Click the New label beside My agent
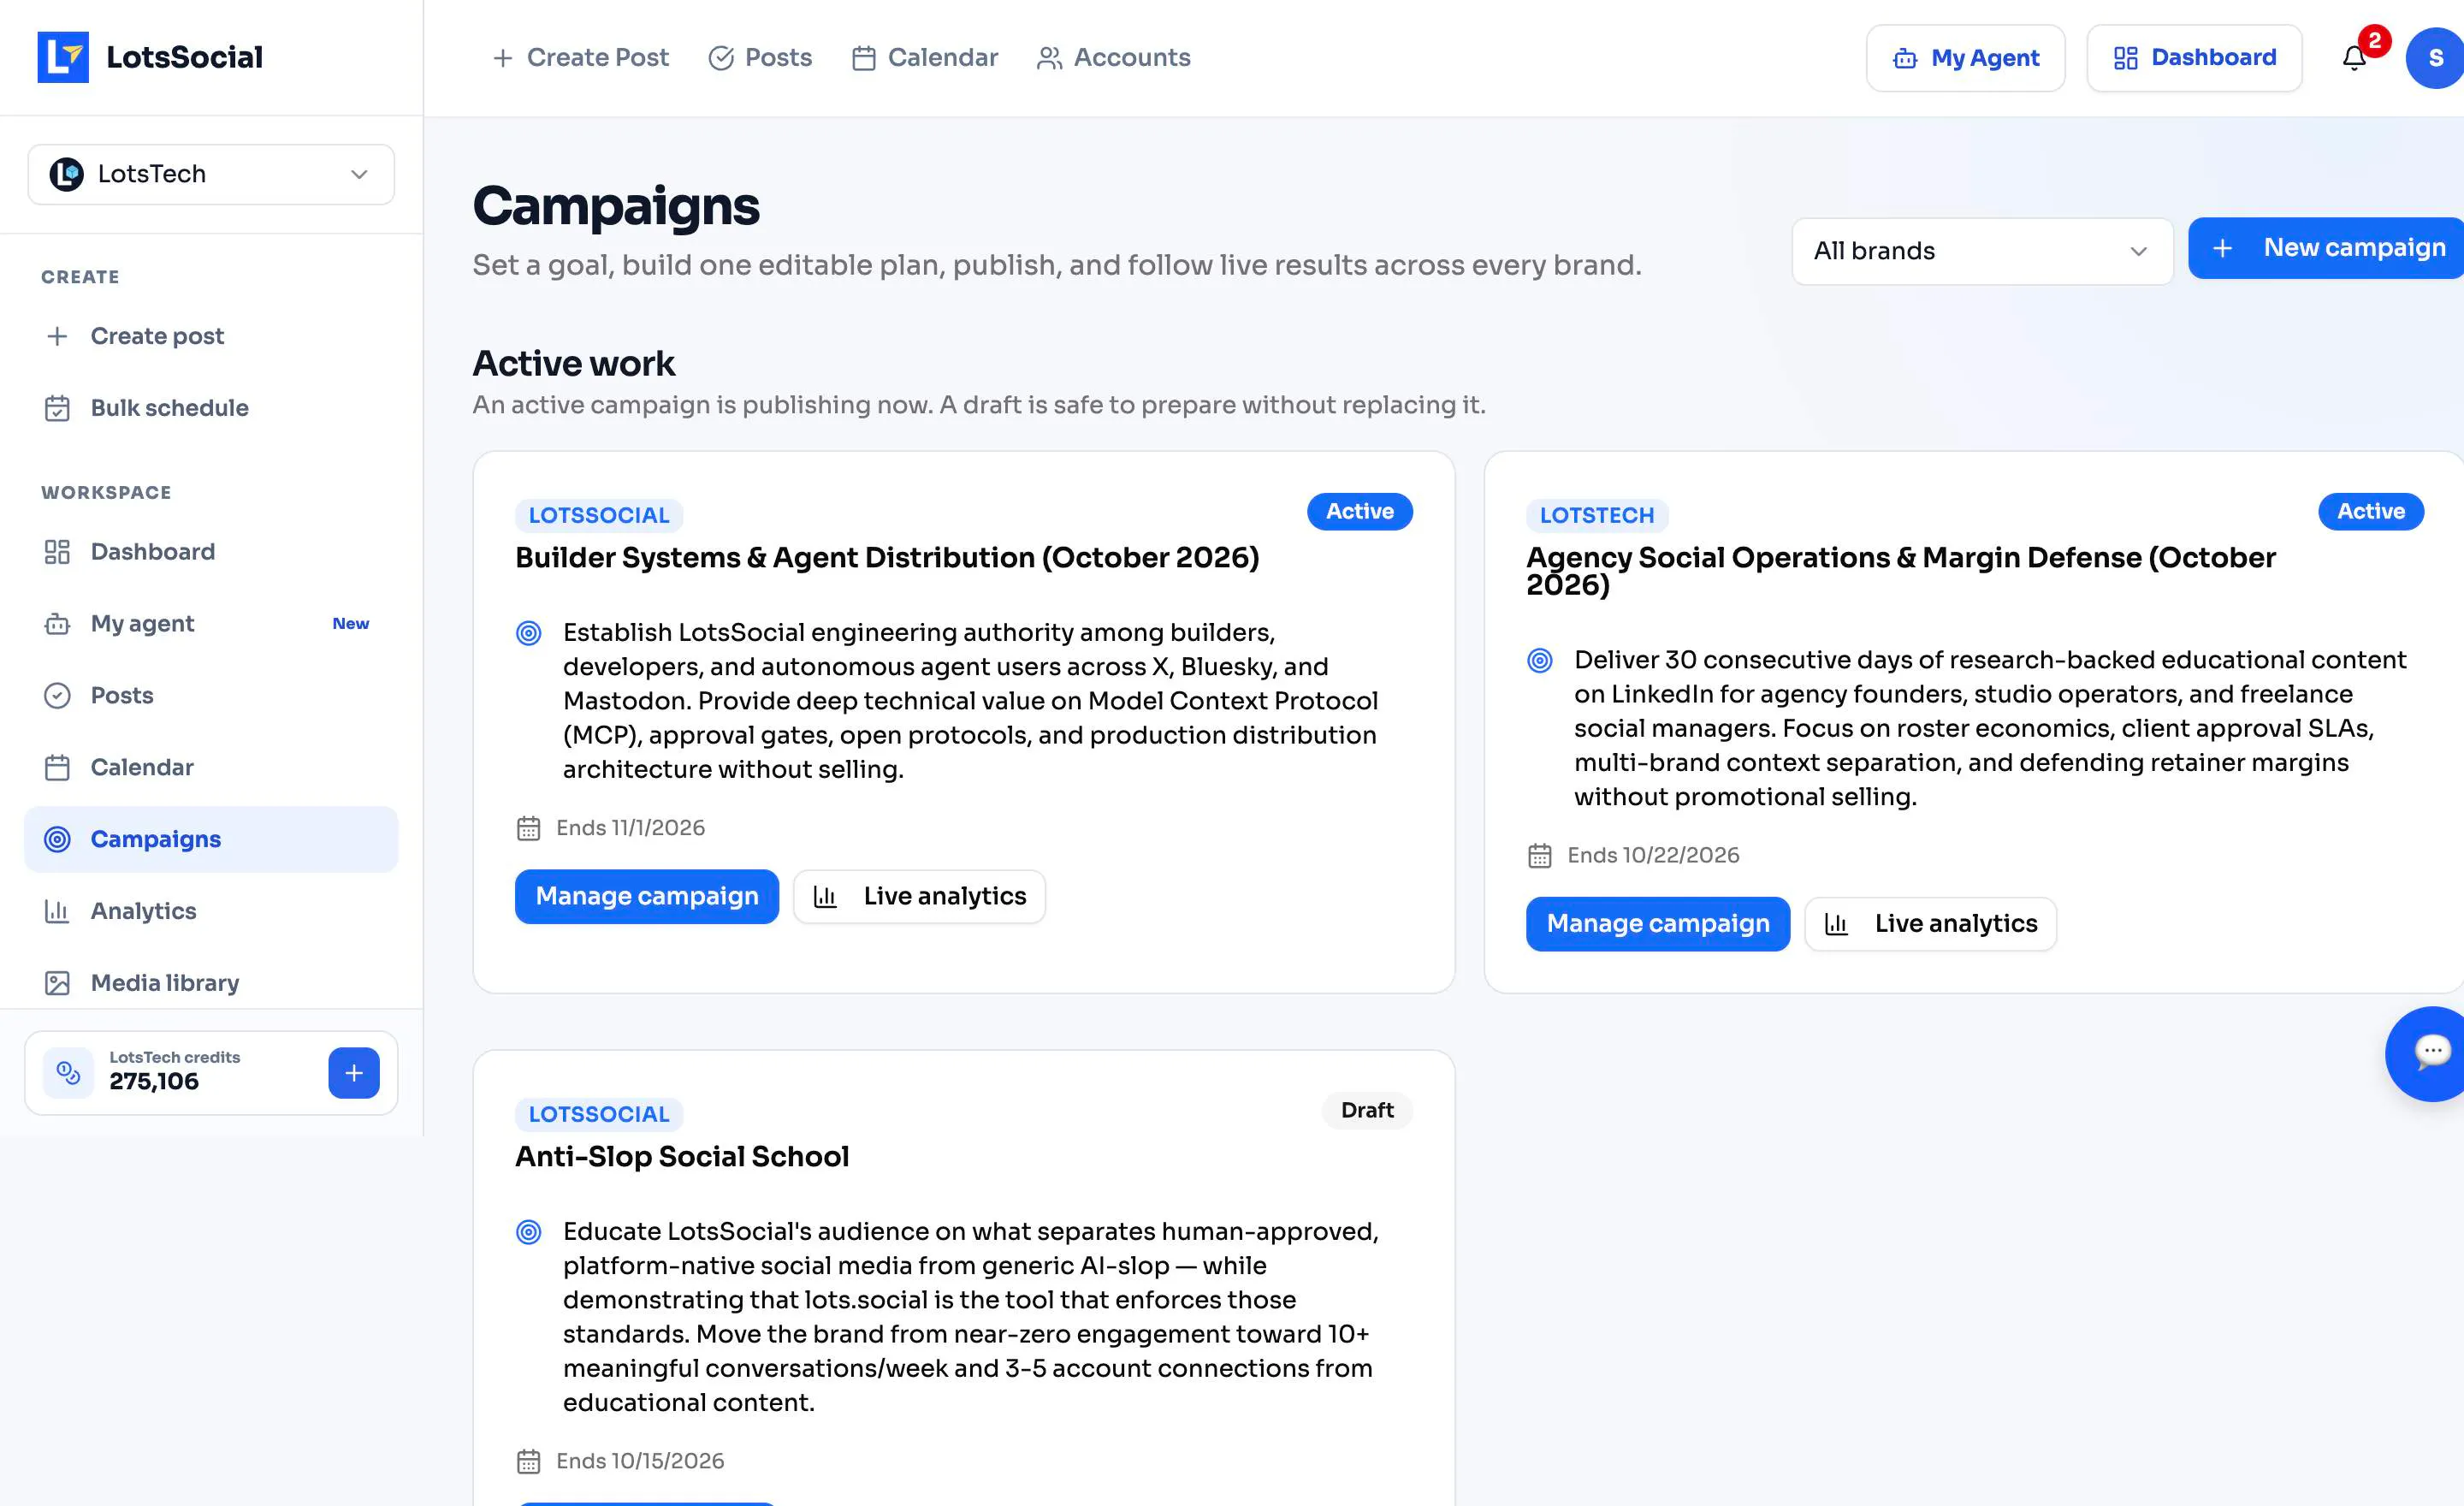Screen dimensions: 2464x1506 point(350,624)
